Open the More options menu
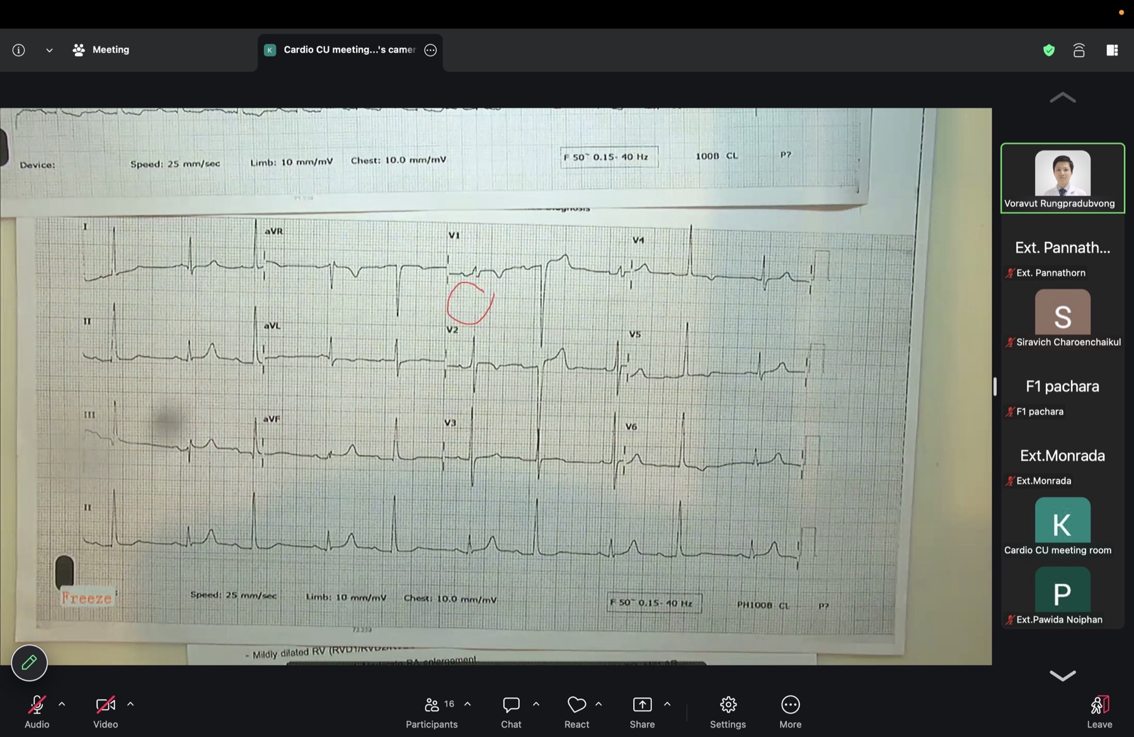1134x737 pixels. point(790,712)
